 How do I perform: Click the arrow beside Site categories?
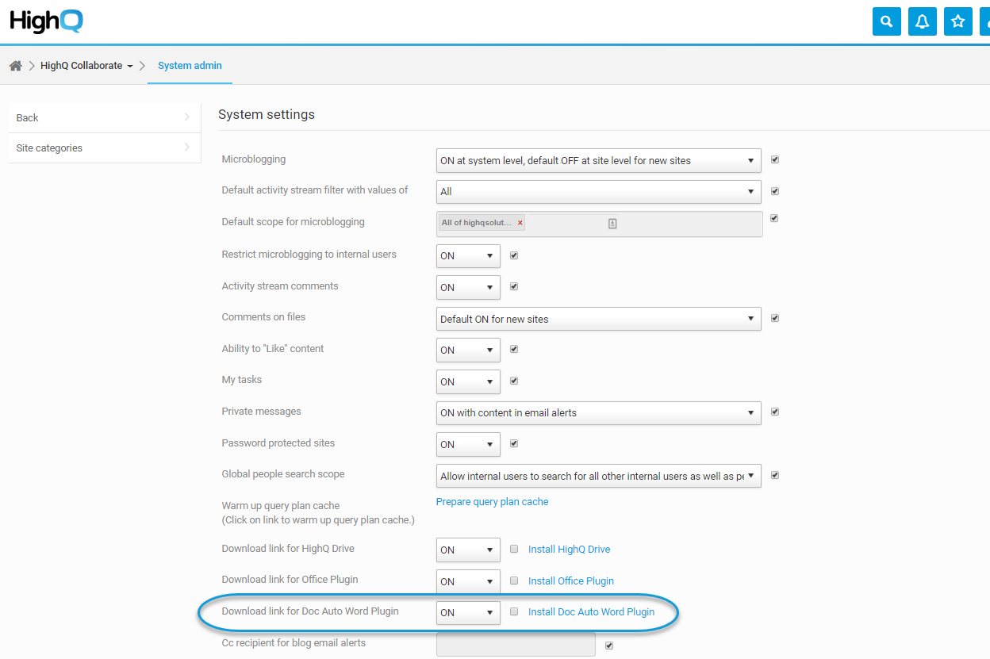187,148
